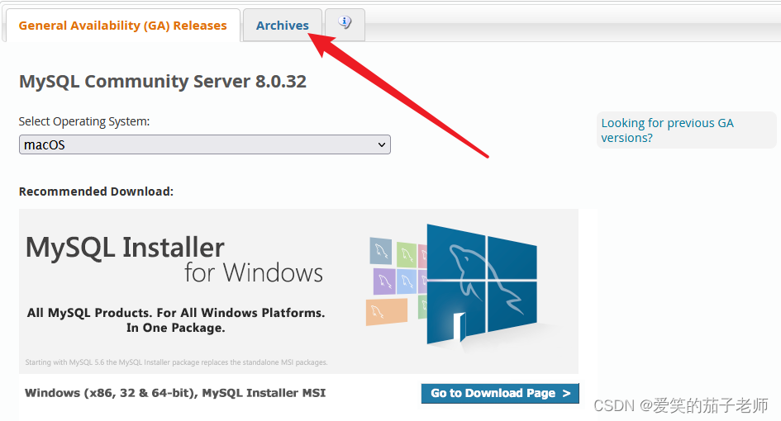
Task: Click the Recommended Download label
Action: (96, 192)
